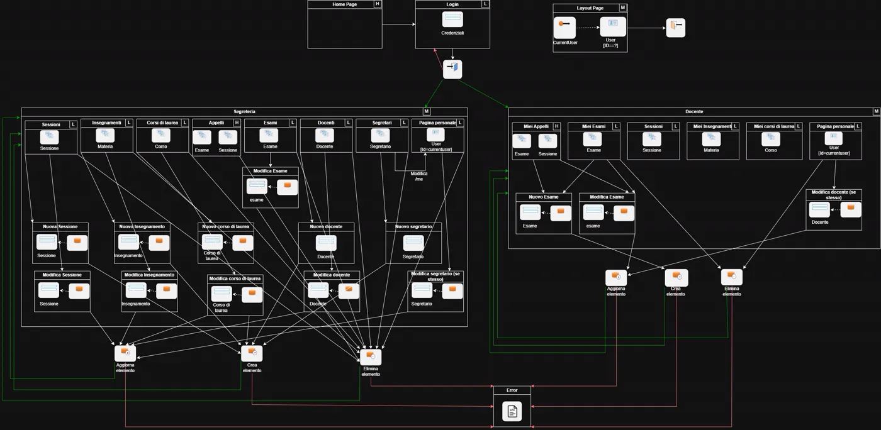881x430 pixels.
Task: Click the Segreteria container title
Action: tap(244, 112)
